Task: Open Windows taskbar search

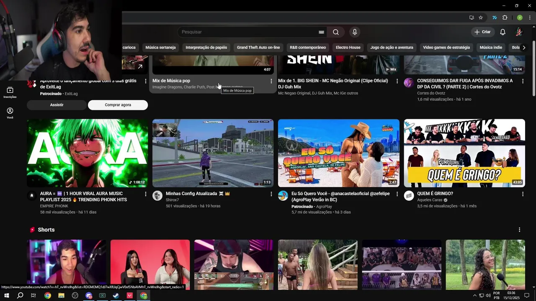Action: point(20,296)
